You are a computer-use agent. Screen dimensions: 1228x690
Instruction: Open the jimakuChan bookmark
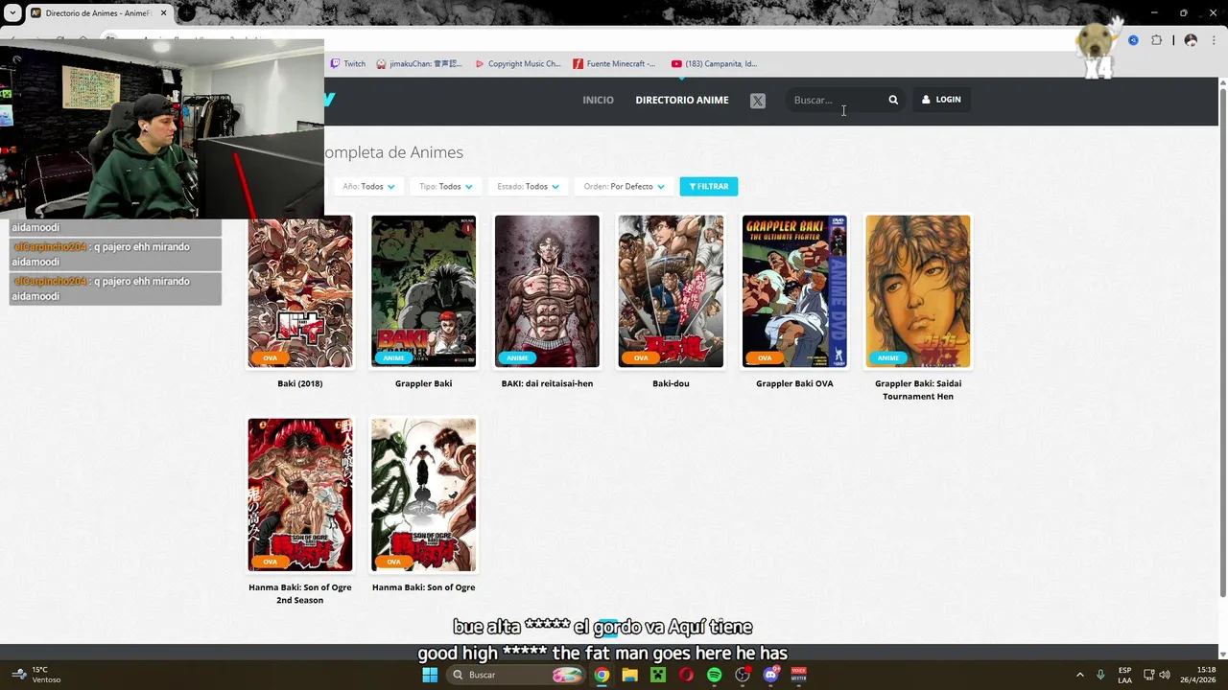[419, 64]
